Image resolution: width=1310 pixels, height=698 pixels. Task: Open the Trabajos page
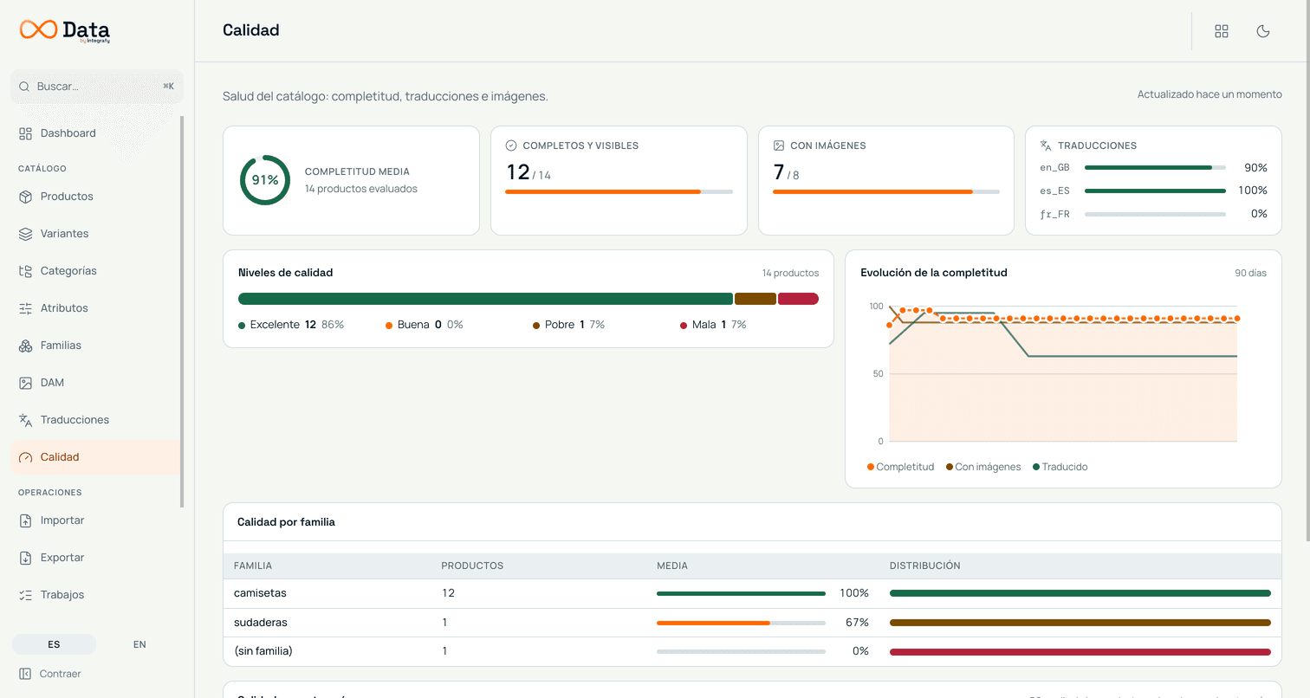click(x=95, y=595)
